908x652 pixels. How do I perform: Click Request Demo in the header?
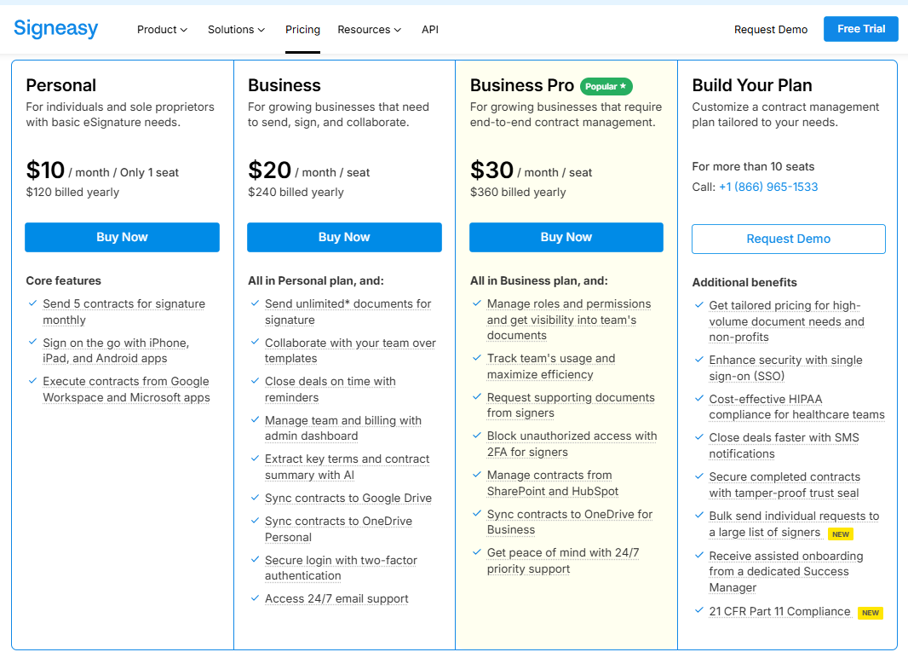pos(770,29)
